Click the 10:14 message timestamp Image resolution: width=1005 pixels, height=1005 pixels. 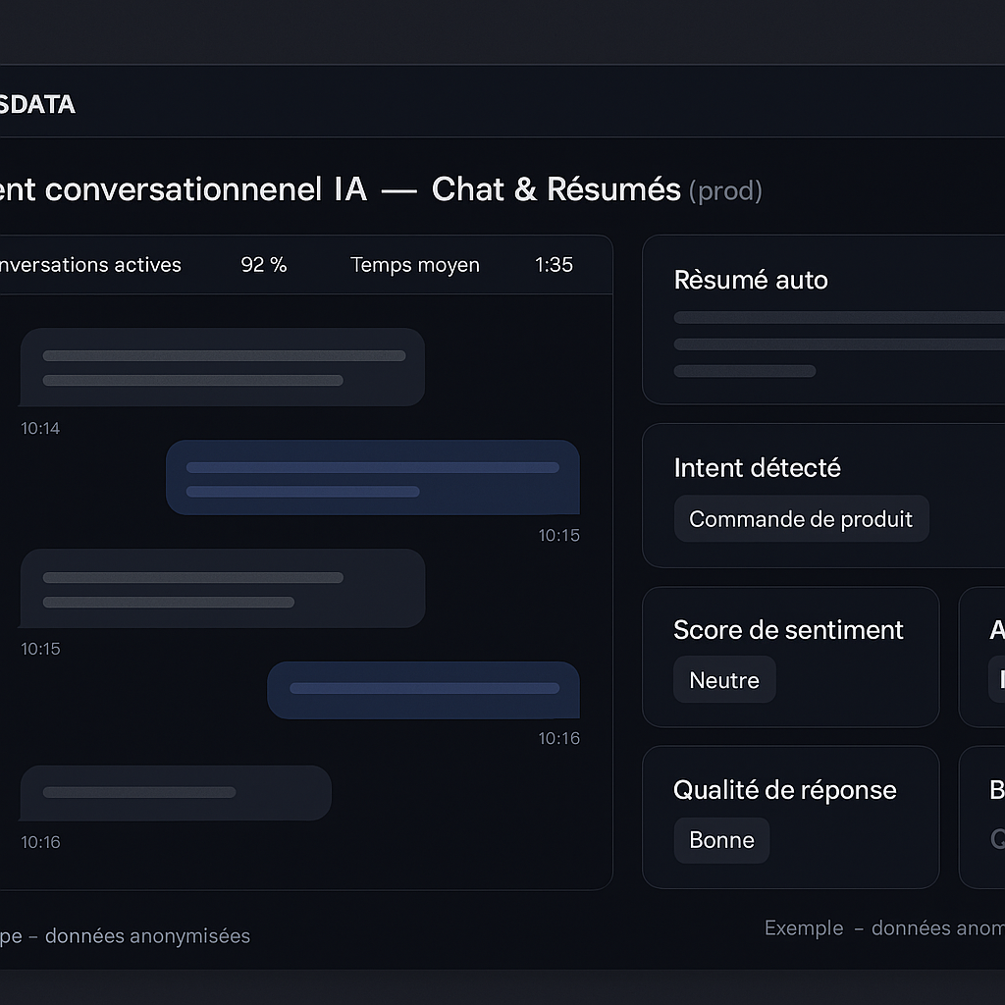pos(40,429)
